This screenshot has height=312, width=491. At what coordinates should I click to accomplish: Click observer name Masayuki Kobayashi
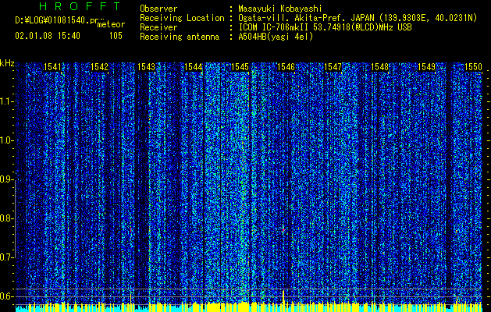(280, 9)
